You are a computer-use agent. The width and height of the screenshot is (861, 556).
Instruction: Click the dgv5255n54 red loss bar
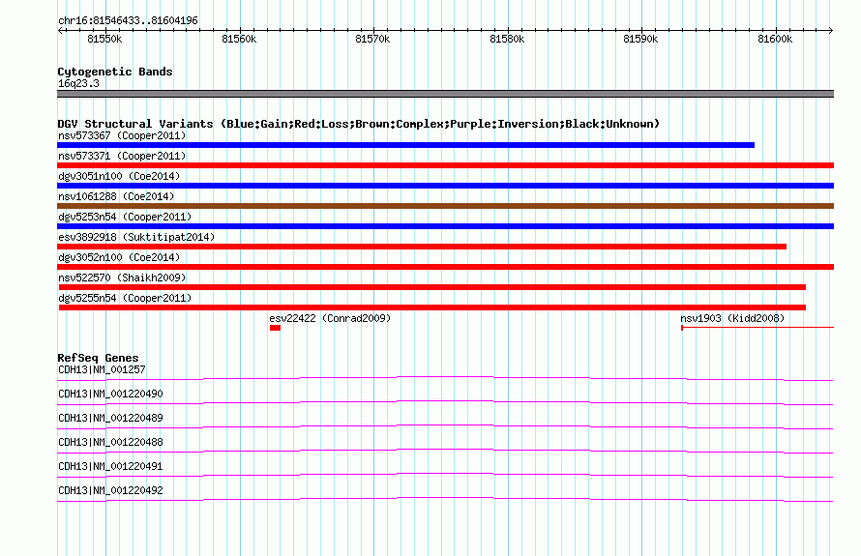tap(432, 307)
